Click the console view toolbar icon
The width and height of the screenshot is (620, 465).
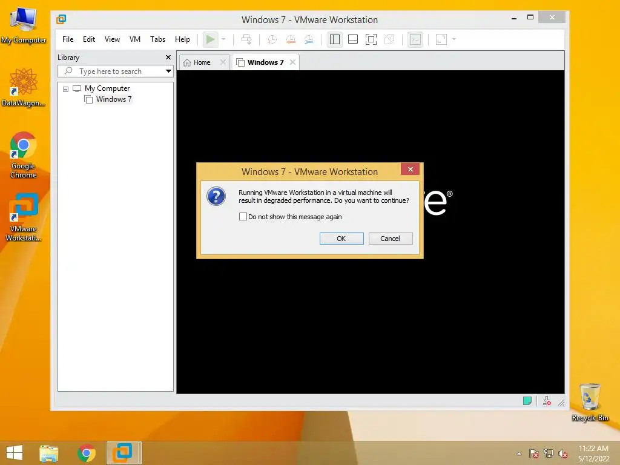pos(415,39)
